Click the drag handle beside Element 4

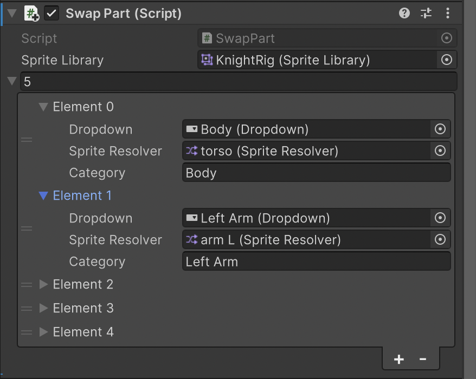pyautogui.click(x=26, y=332)
